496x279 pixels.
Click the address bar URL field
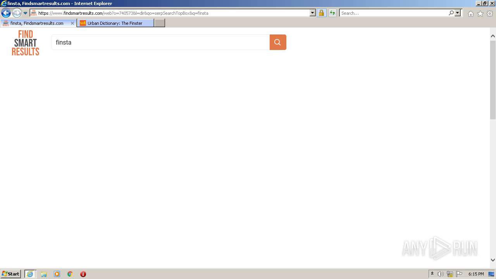click(x=170, y=13)
